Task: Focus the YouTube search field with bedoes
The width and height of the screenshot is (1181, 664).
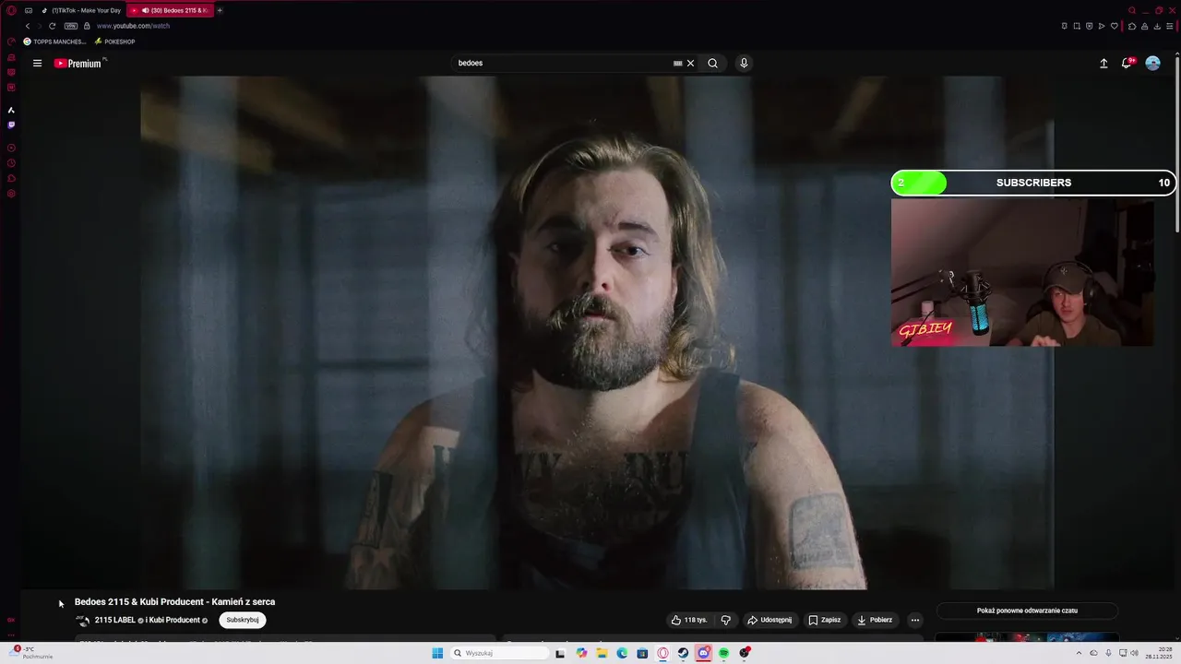Action: [563, 64]
